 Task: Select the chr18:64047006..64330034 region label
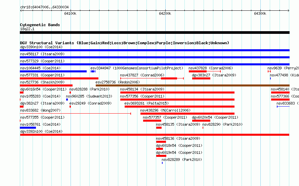point(44,7)
